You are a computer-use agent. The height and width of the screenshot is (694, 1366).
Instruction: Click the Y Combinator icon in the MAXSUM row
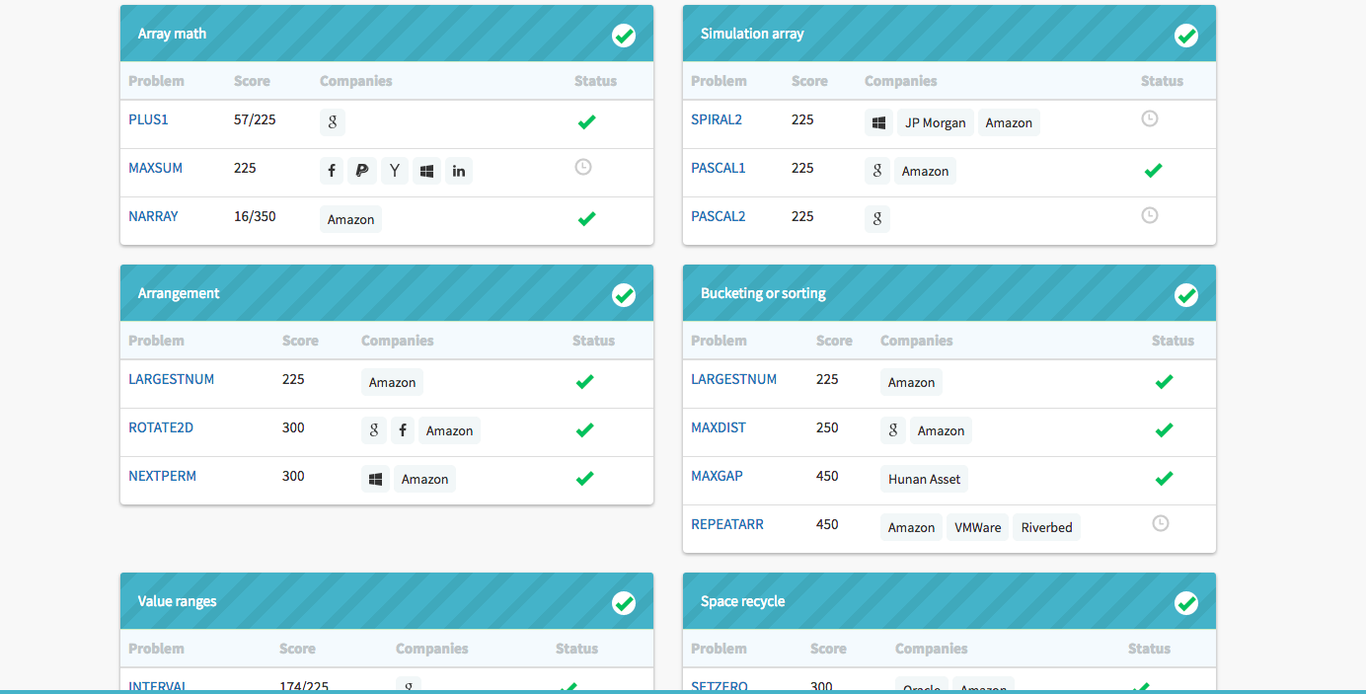[x=395, y=171]
